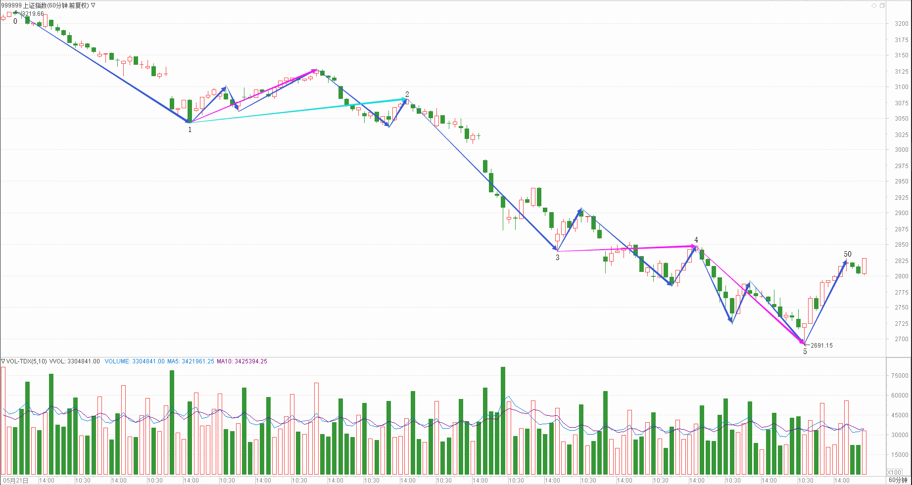Select the wave marker labeled 3
912x485 pixels.
558,258
